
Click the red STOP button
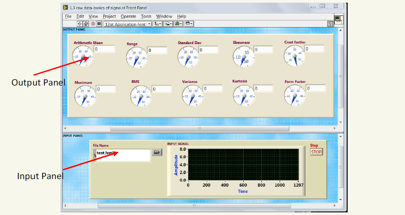tap(316, 152)
